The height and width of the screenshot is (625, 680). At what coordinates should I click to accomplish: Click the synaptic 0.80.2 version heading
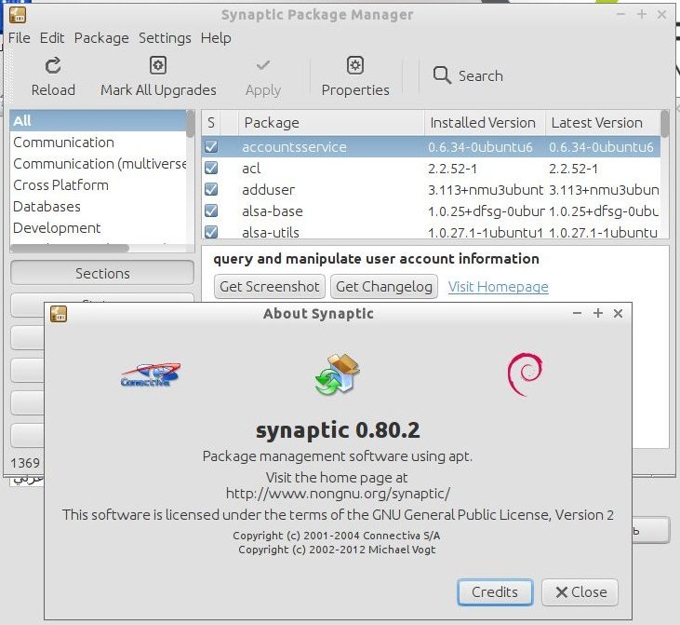click(x=338, y=430)
